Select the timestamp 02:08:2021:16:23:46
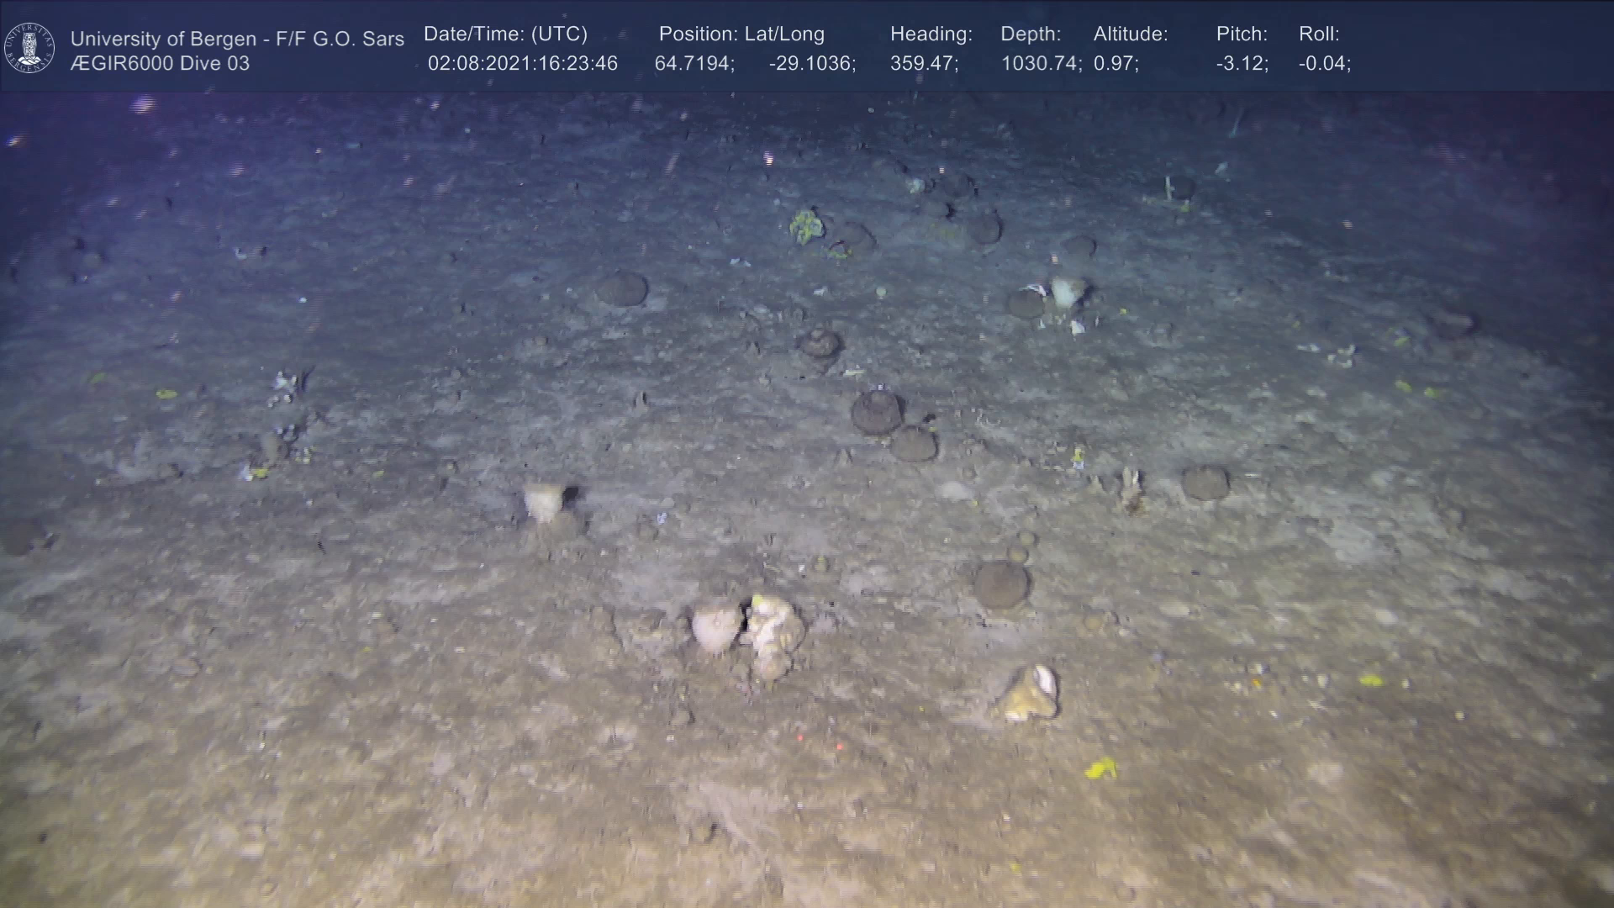 pyautogui.click(x=522, y=64)
